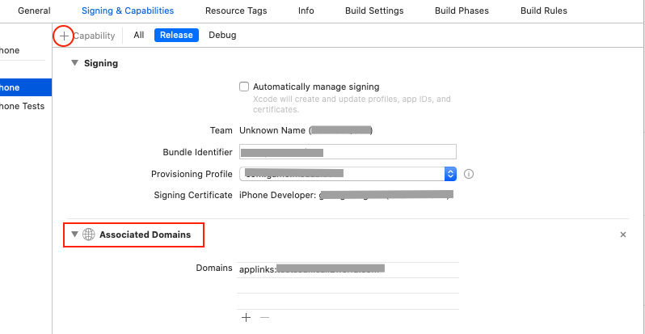Image resolution: width=645 pixels, height=334 pixels.
Task: Click the plus icon to add Capability
Action: 64,36
